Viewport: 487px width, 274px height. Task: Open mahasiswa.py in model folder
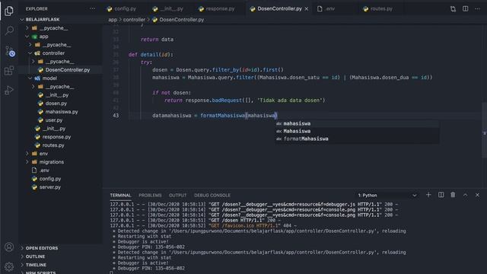pyautogui.click(x=62, y=112)
